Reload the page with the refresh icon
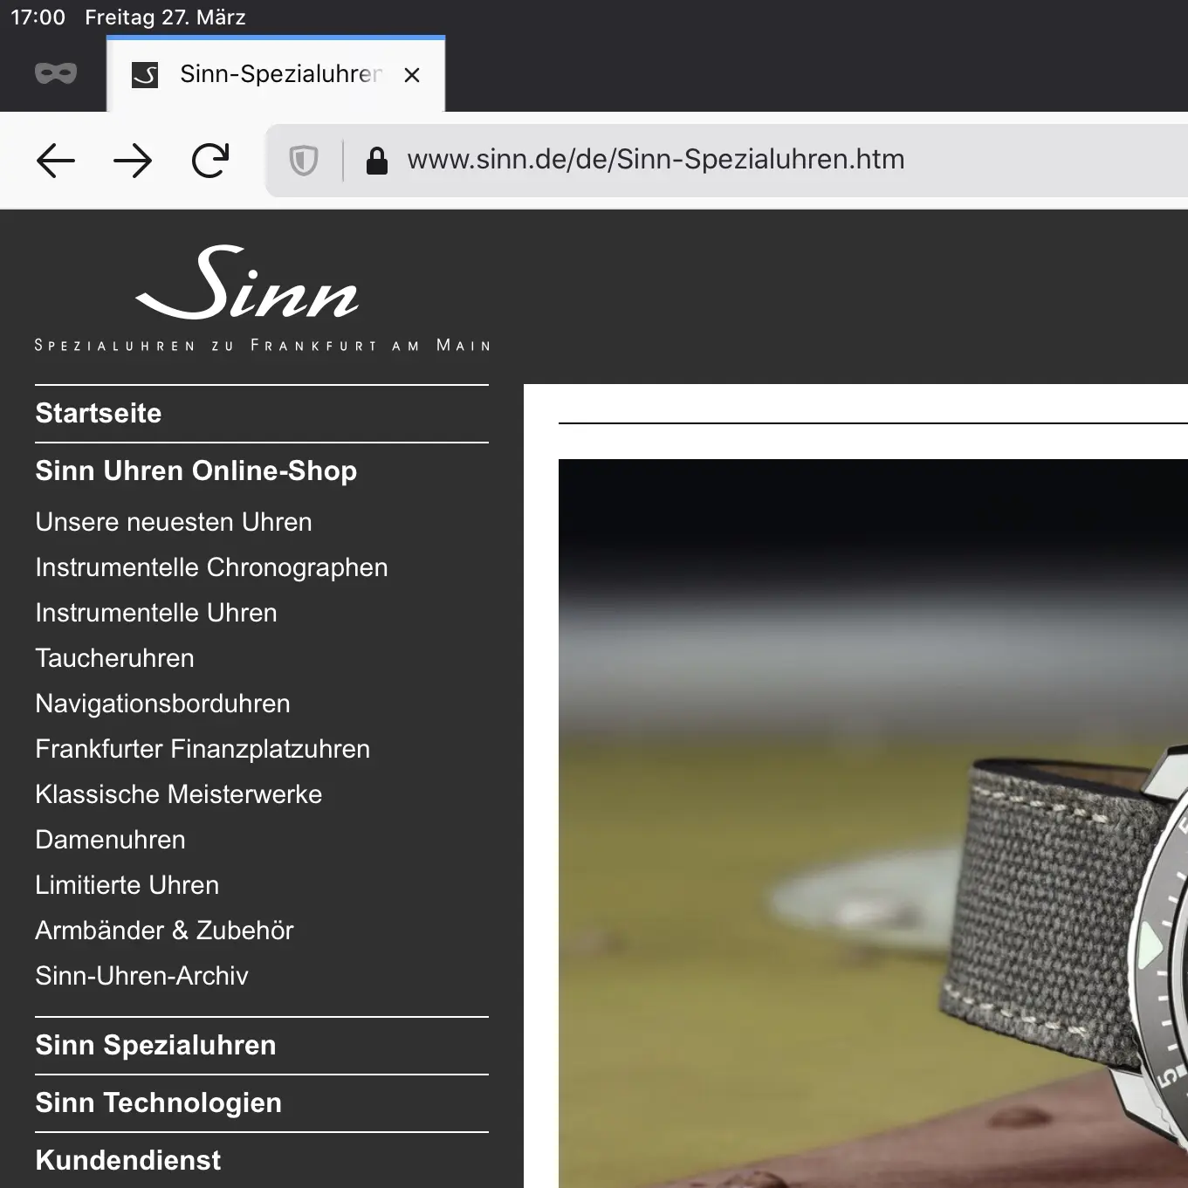Viewport: 1188px width, 1188px height. pos(209,161)
